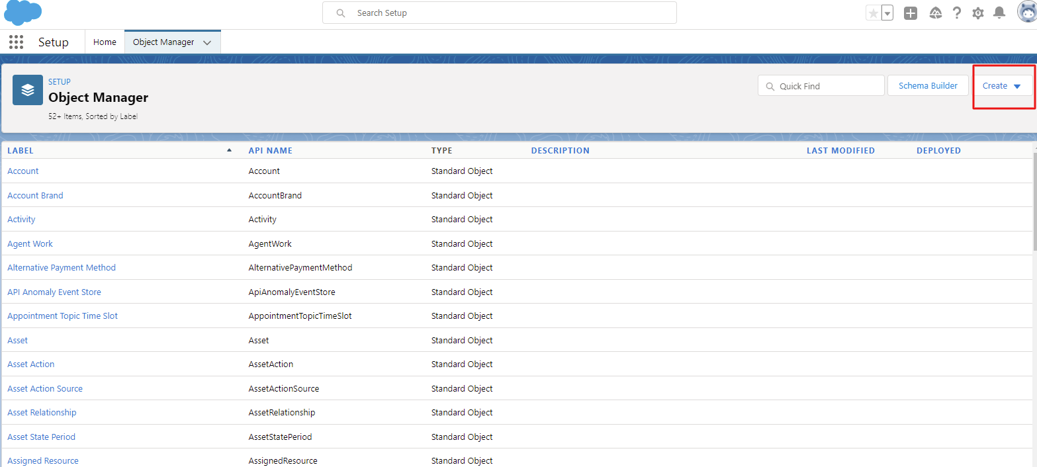Sort by the DESCRIPTION column
Screen dimensions: 1037x467
coord(561,151)
